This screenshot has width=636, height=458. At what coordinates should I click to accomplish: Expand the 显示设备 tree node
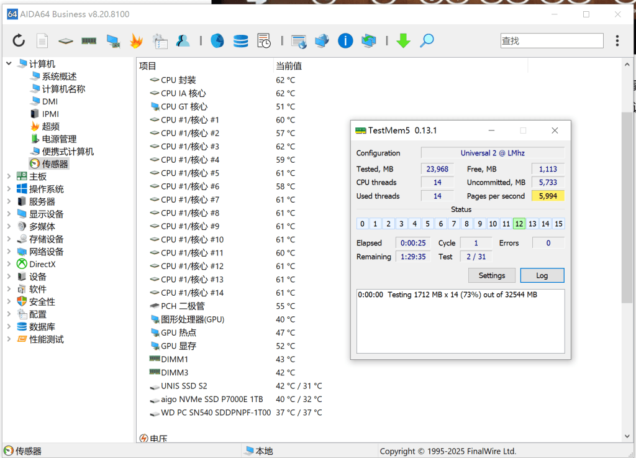coord(9,214)
